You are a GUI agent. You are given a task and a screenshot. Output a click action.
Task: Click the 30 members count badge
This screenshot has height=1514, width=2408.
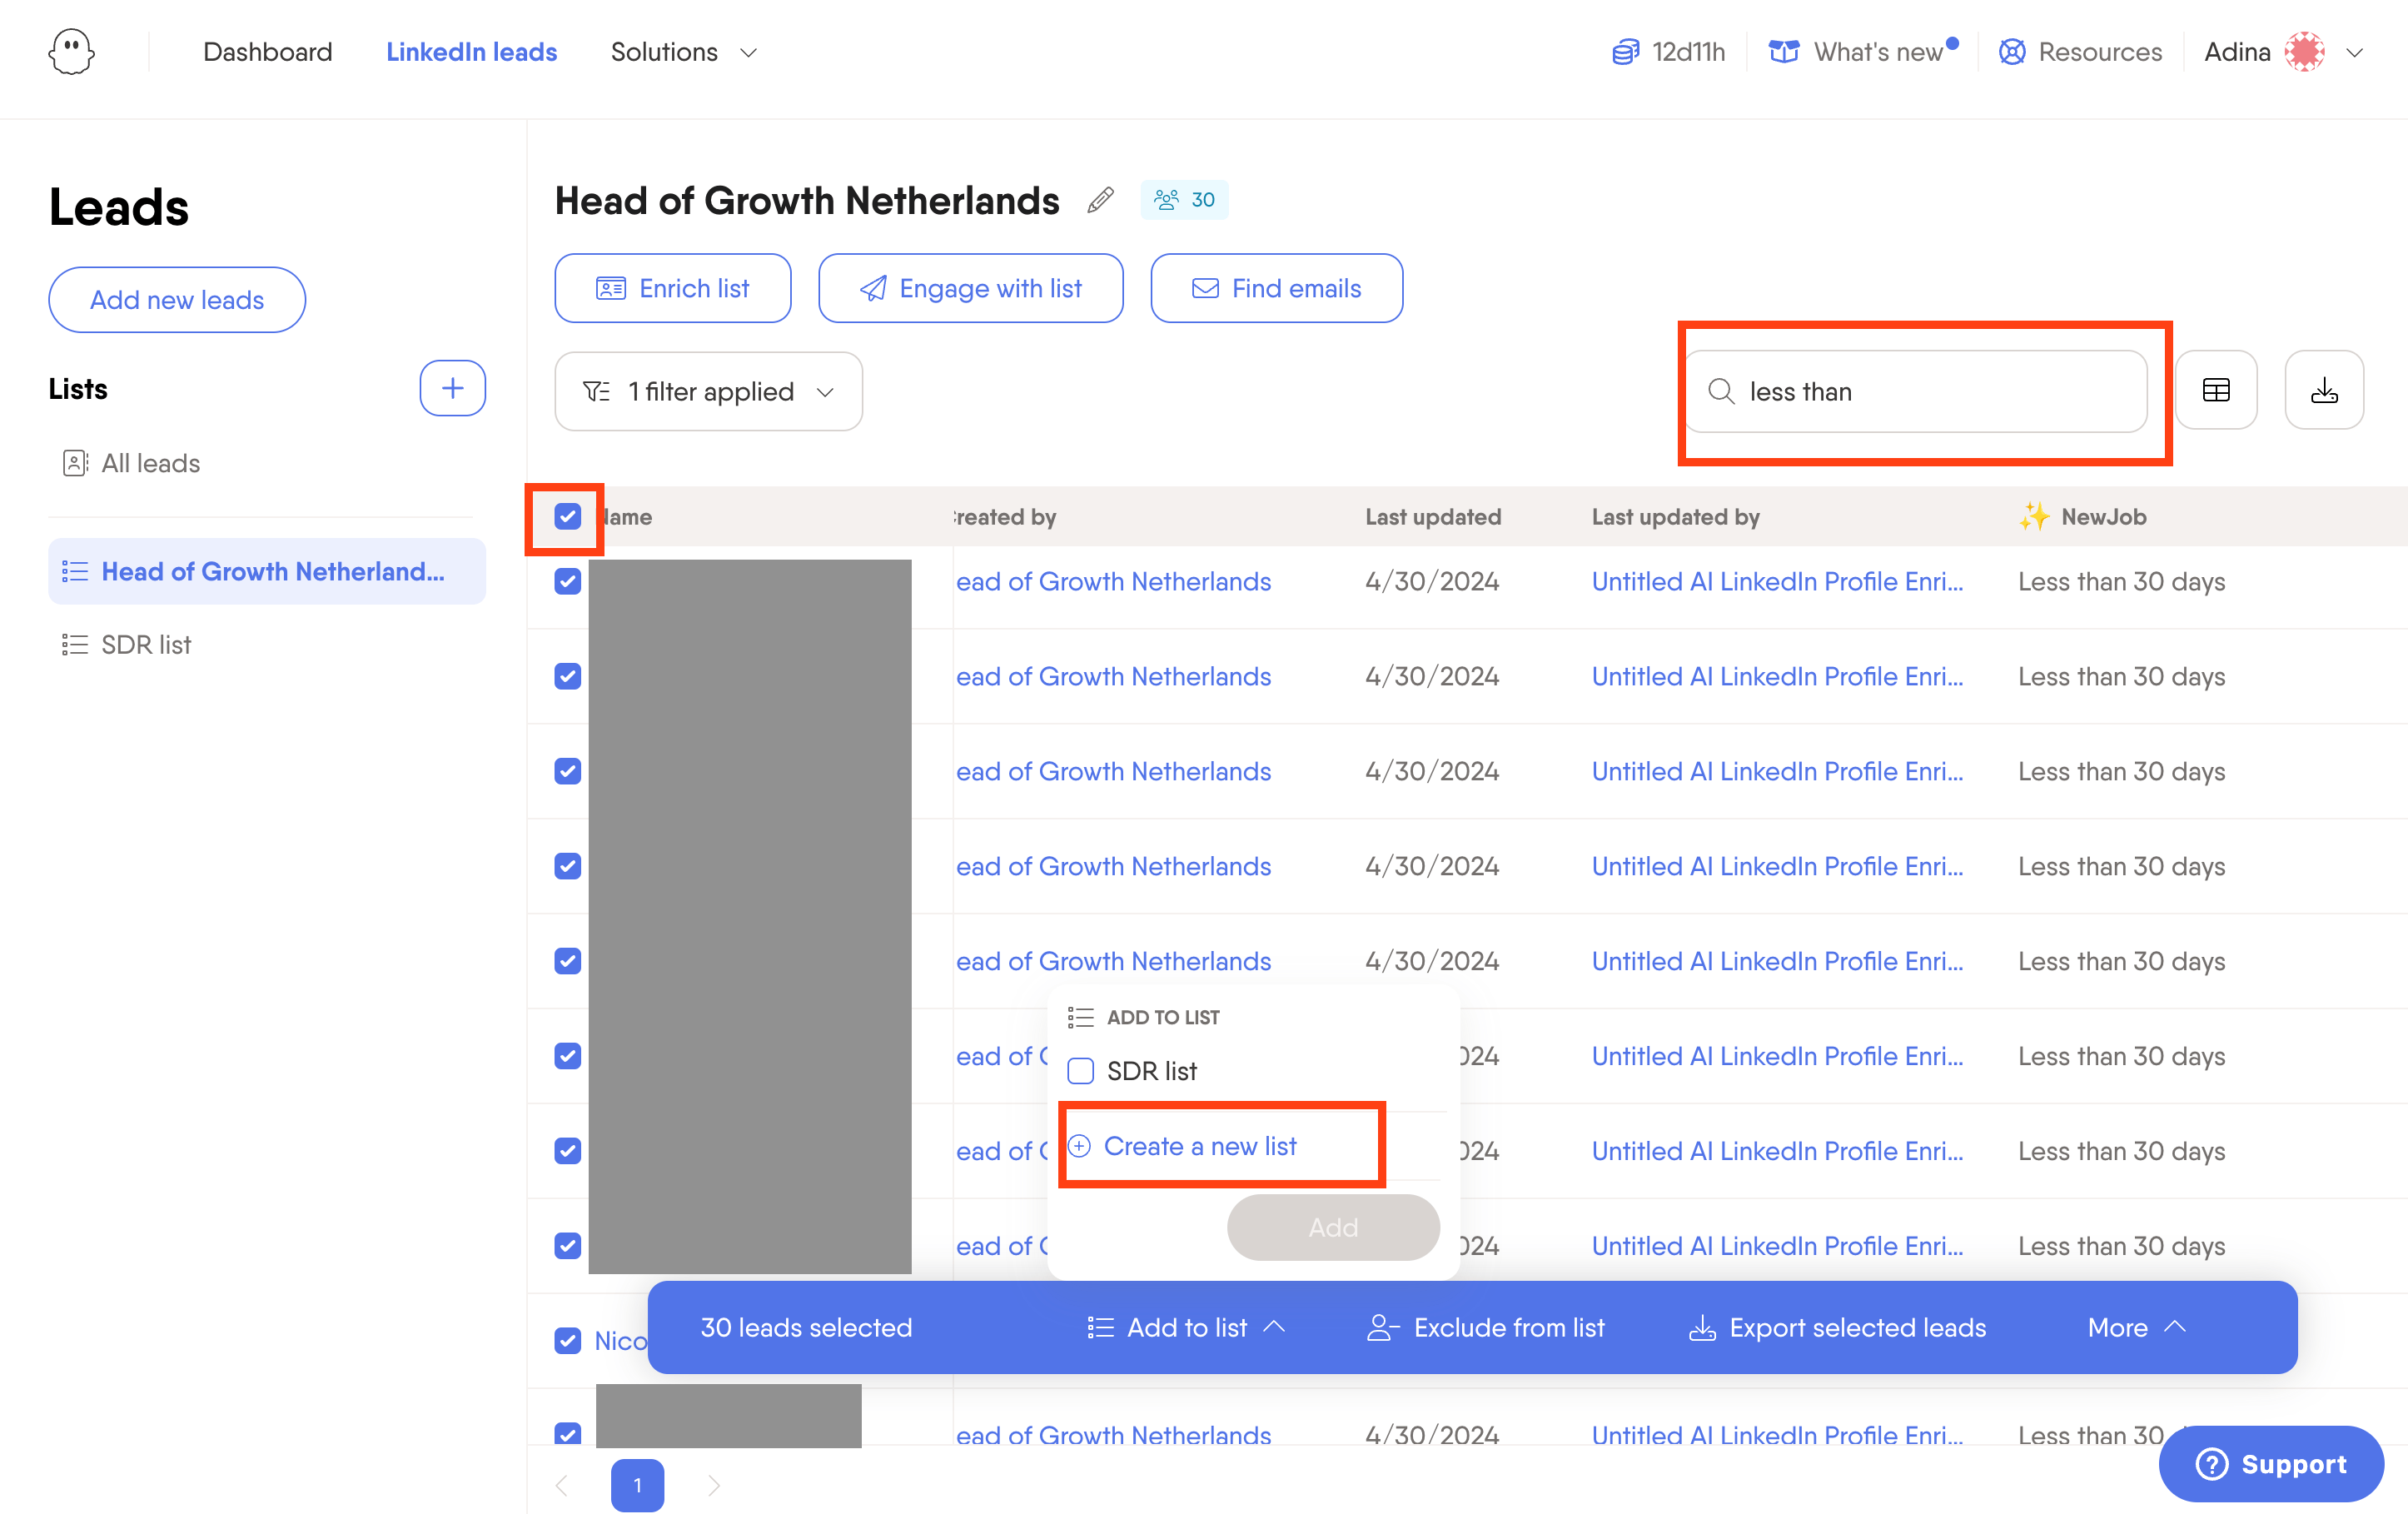click(x=1184, y=200)
